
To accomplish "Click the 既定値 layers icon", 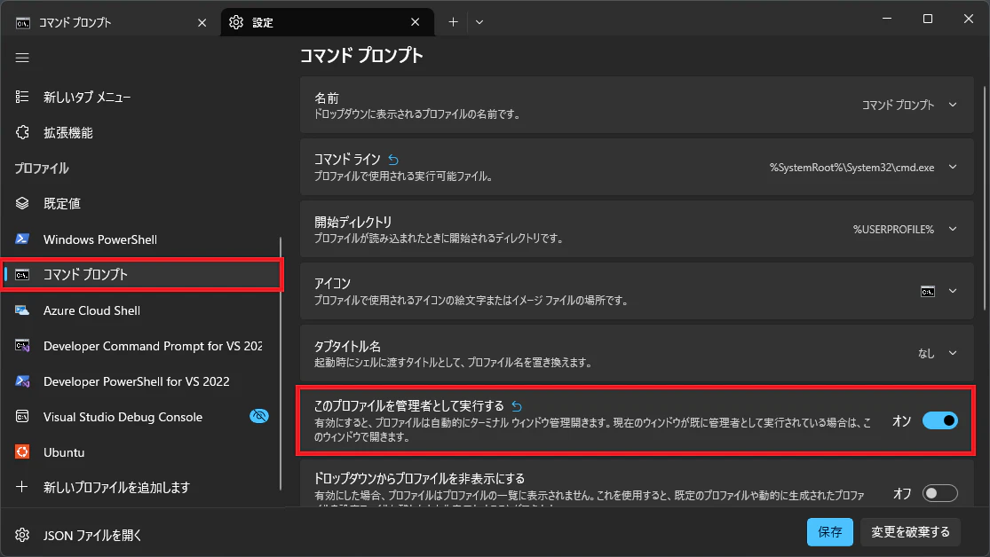I will tap(22, 203).
